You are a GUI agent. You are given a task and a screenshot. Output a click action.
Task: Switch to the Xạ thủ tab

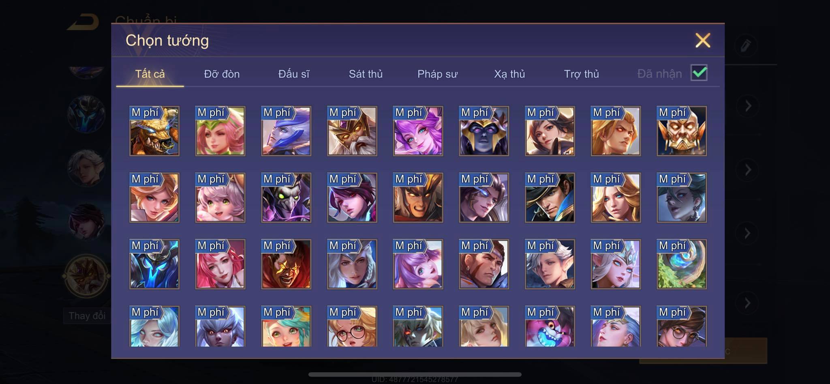coord(509,74)
